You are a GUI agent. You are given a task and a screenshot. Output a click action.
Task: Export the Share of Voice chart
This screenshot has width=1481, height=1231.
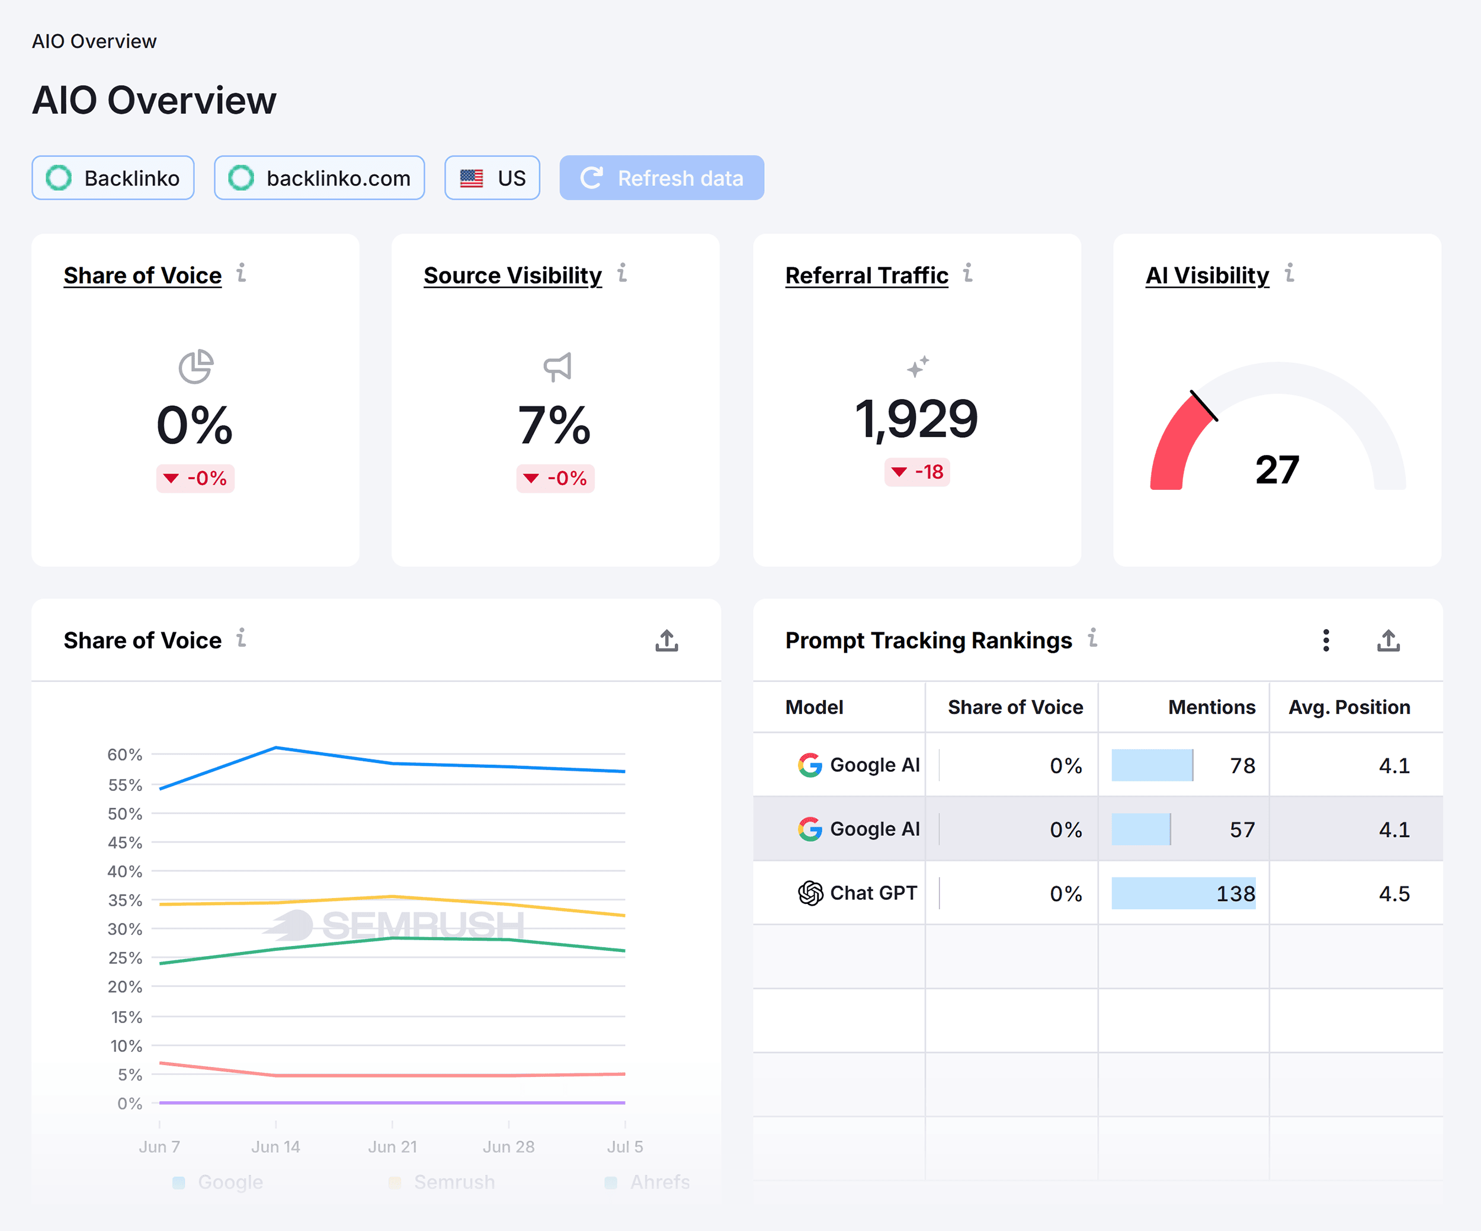point(666,640)
